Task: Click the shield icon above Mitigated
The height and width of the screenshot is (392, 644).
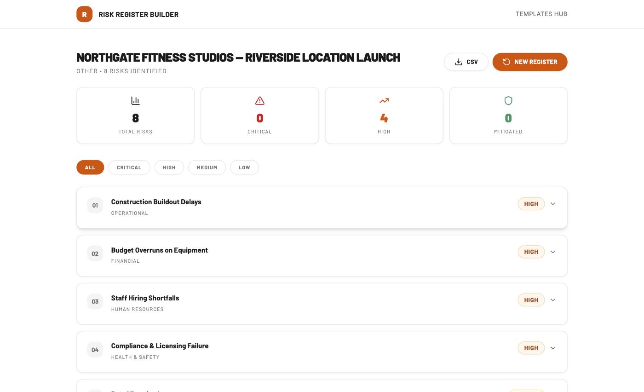Action: (508, 101)
